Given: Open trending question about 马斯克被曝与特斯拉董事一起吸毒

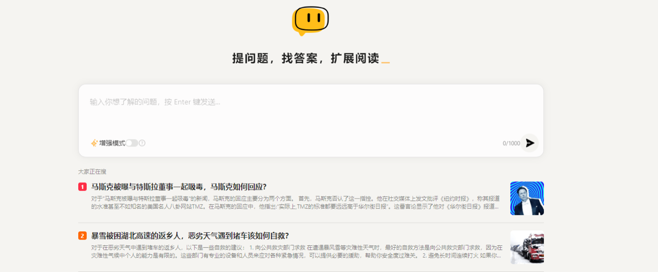Looking at the screenshot, I should coord(179,187).
